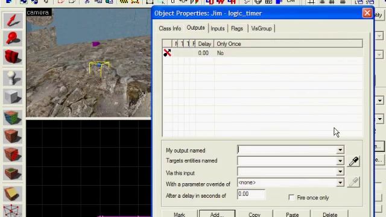Go to the Flags tab
Screen dimensions: 386x217
point(237,28)
